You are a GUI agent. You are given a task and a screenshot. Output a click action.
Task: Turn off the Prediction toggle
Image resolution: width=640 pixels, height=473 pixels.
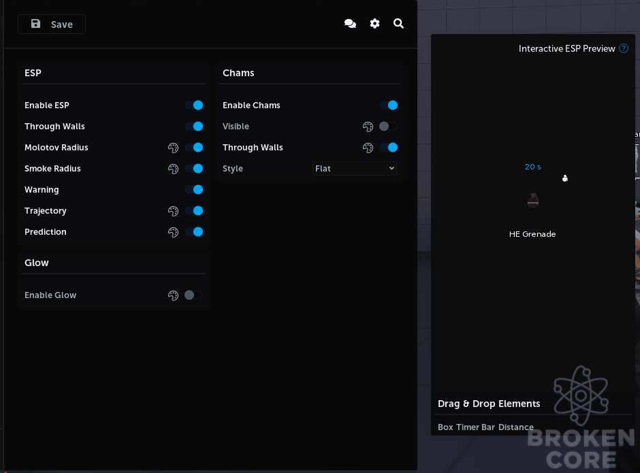click(194, 232)
